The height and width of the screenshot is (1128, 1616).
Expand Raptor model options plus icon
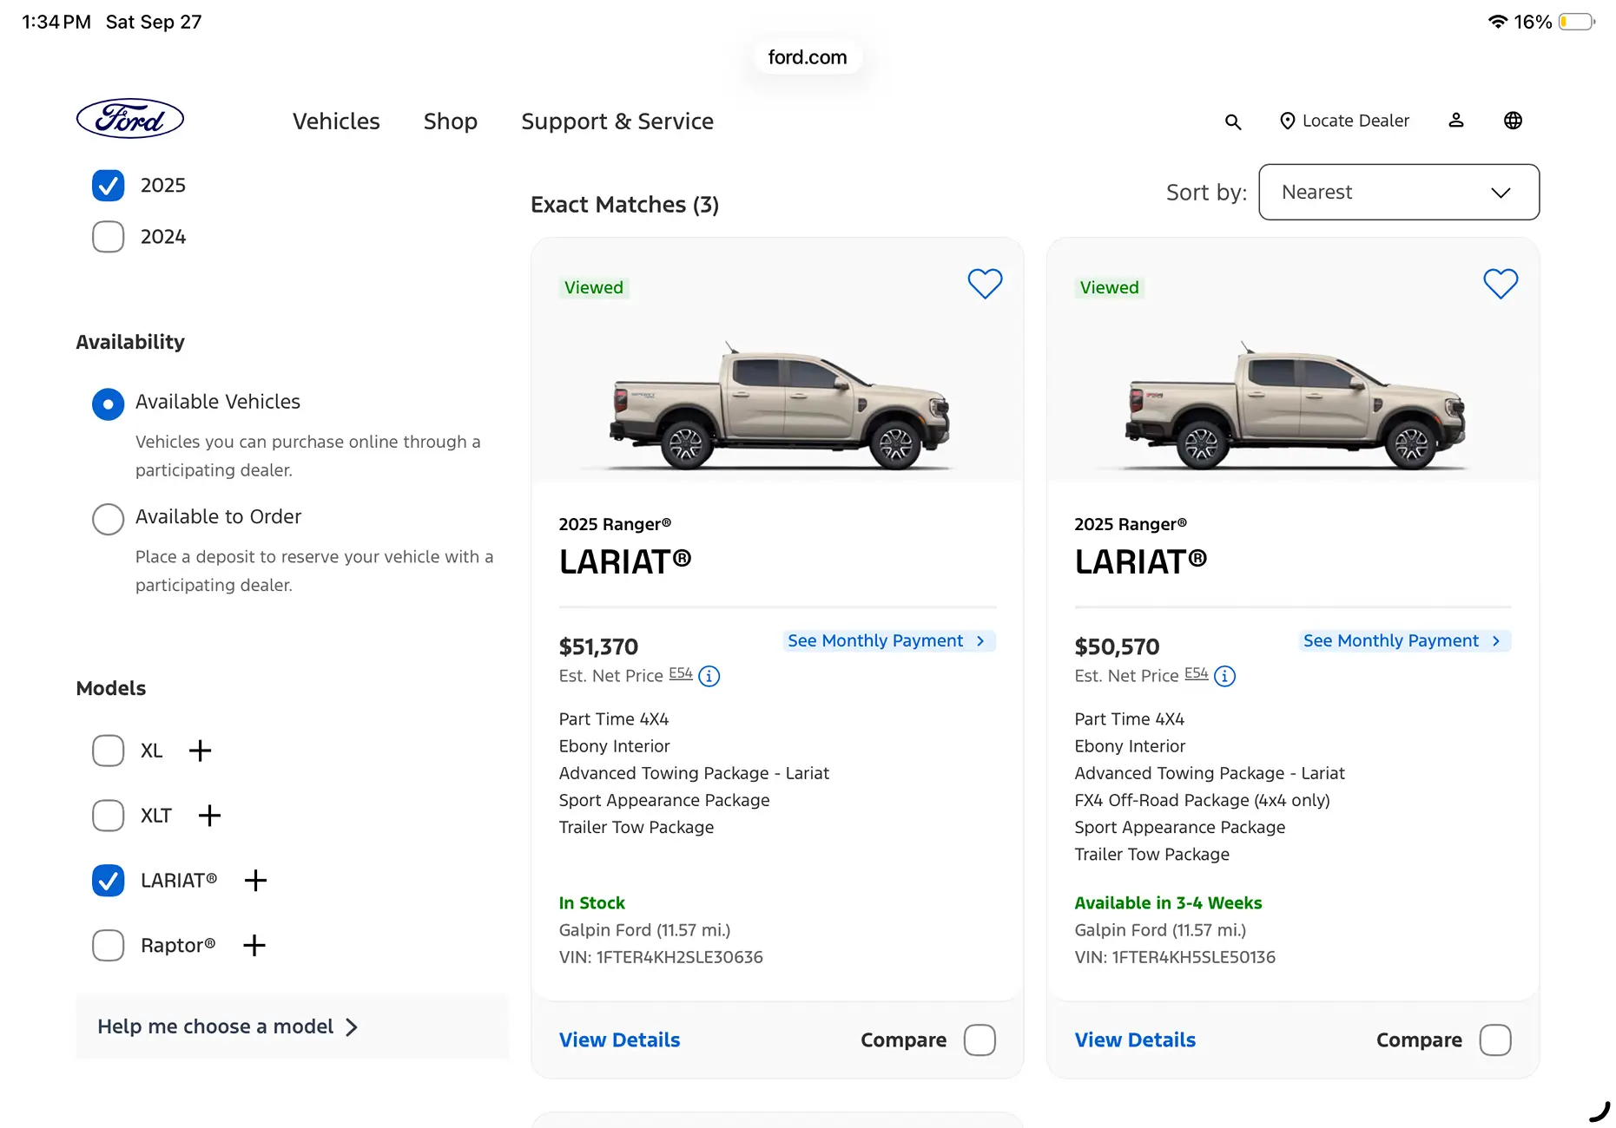click(x=254, y=945)
